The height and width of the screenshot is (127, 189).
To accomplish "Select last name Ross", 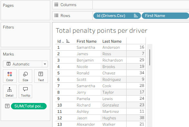I will click(107, 54).
